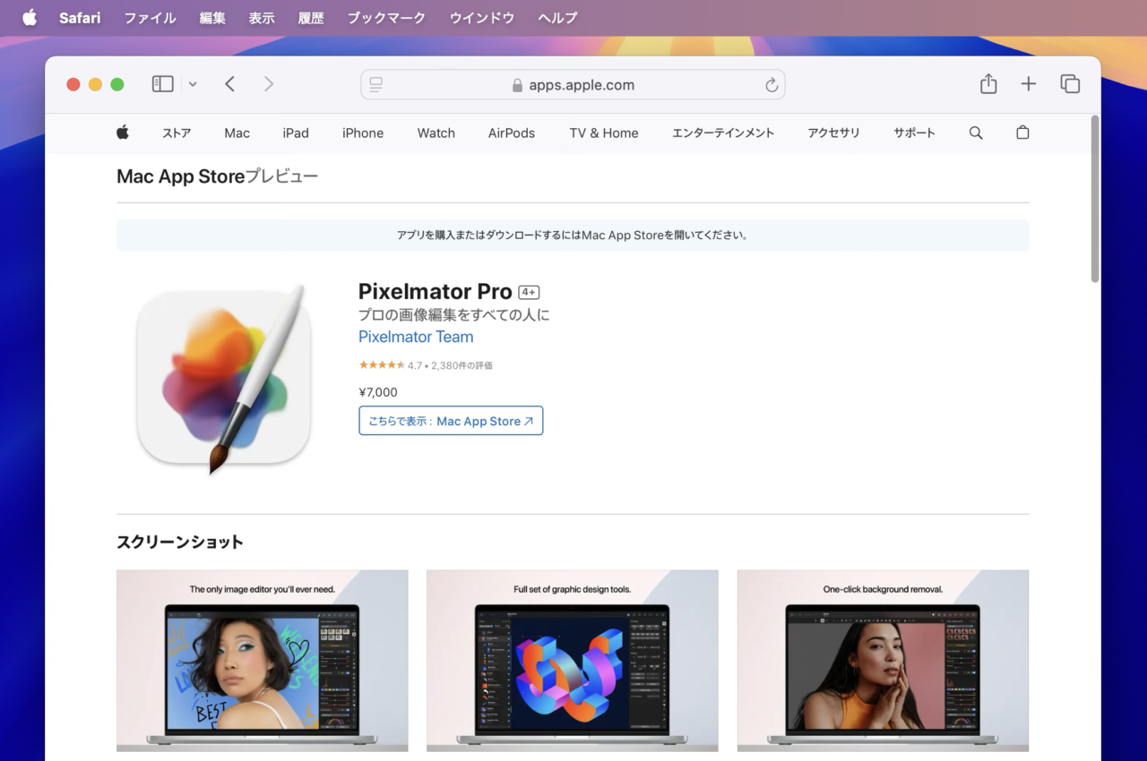Open the アクセサリ navigation link
1147x761 pixels.
point(833,133)
